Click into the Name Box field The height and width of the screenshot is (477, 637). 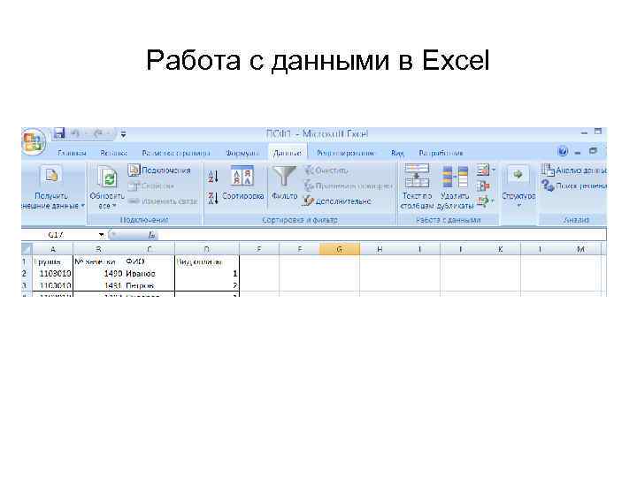(x=60, y=235)
